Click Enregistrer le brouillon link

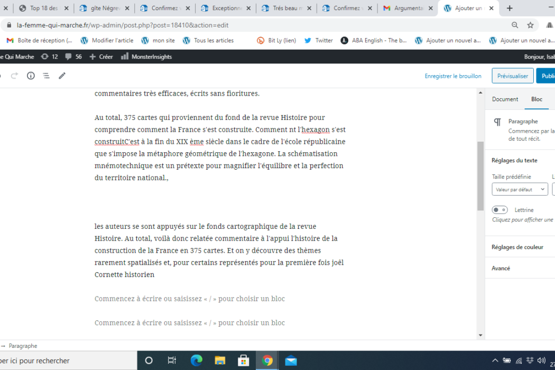click(453, 76)
